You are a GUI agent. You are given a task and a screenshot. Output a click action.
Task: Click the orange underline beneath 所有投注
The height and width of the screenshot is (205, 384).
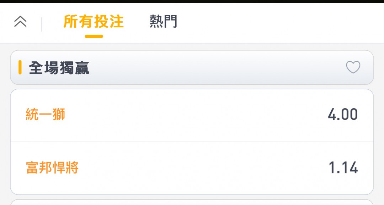pyautogui.click(x=94, y=37)
